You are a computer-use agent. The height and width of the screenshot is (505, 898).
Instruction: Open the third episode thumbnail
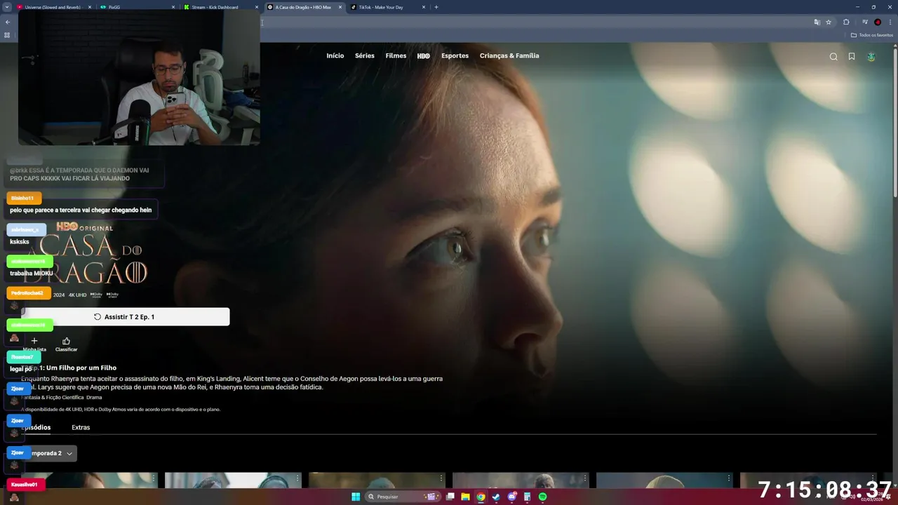tap(377, 480)
